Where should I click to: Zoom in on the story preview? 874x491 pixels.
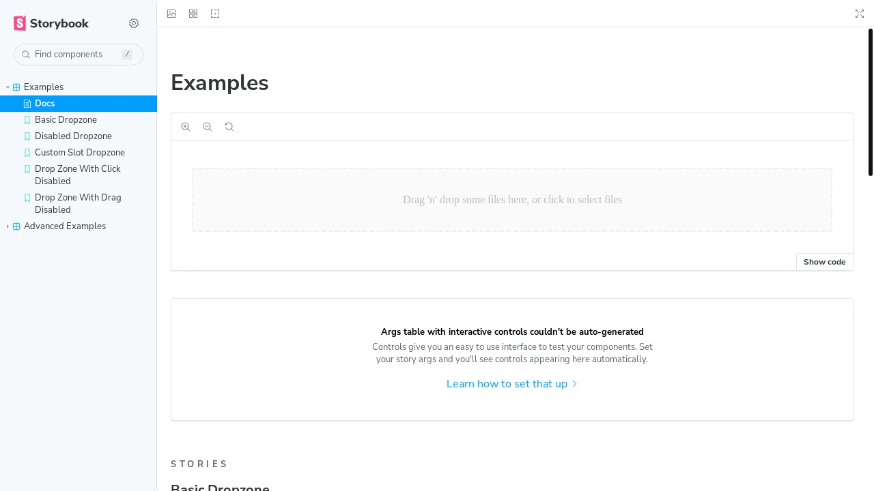click(186, 127)
